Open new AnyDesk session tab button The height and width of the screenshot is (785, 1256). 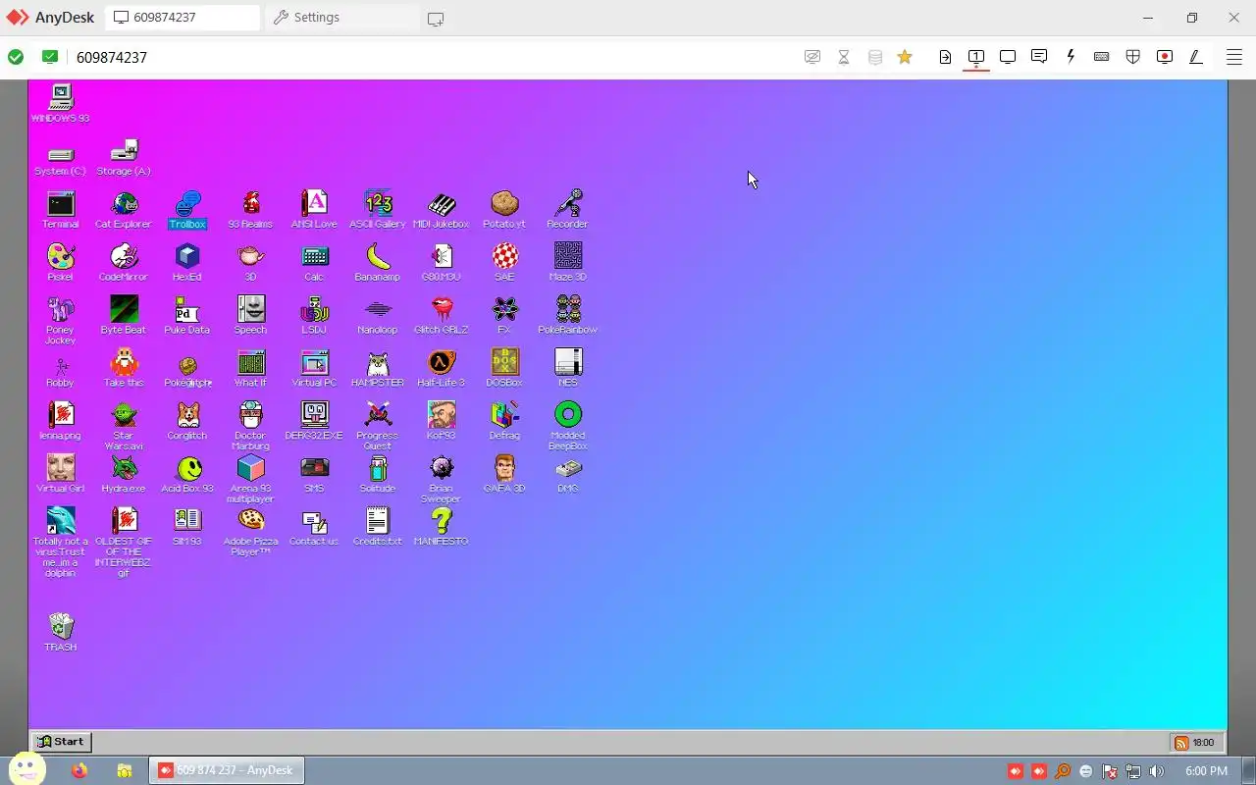click(436, 19)
